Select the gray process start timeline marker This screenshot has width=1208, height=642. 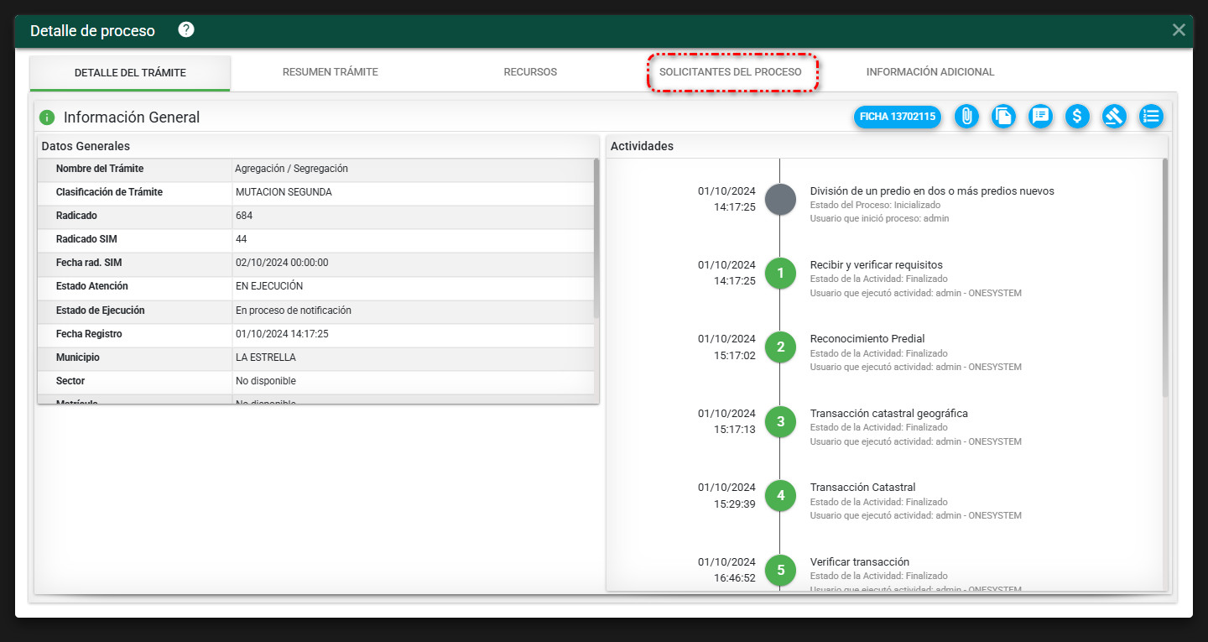(780, 199)
